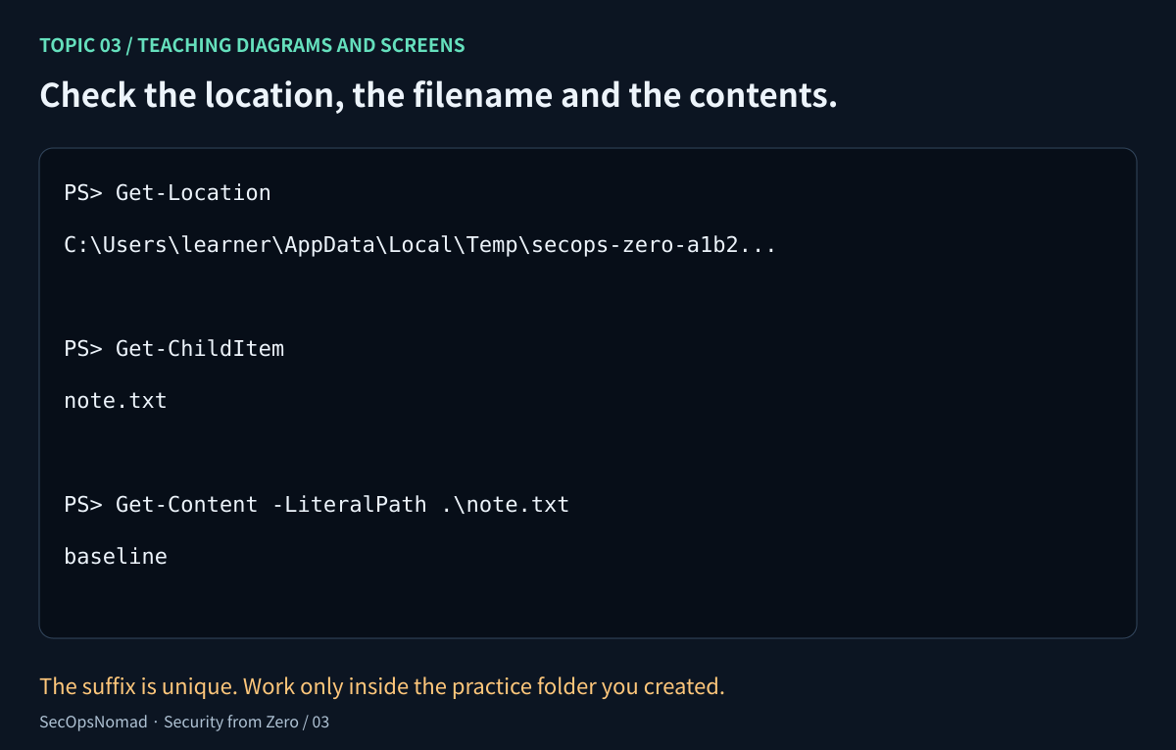
Task: Click the 'SecOpsNomad · Security from Zero / 03' footer
Action: point(184,723)
